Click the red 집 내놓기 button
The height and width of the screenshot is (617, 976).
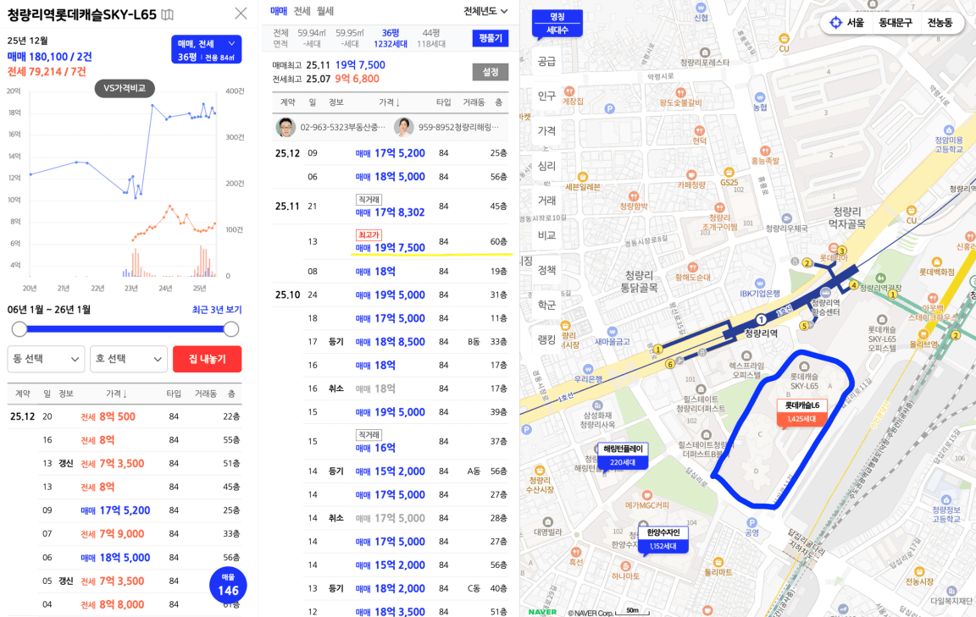208,359
